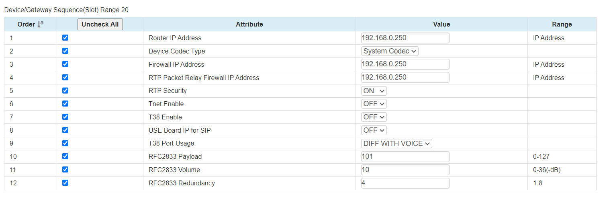Untick the RTP Security row checkbox
Viewport: 607px width, 197px height.
click(x=65, y=90)
